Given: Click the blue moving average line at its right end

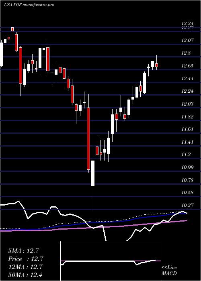Looking at the screenshot, I should tap(186, 213).
